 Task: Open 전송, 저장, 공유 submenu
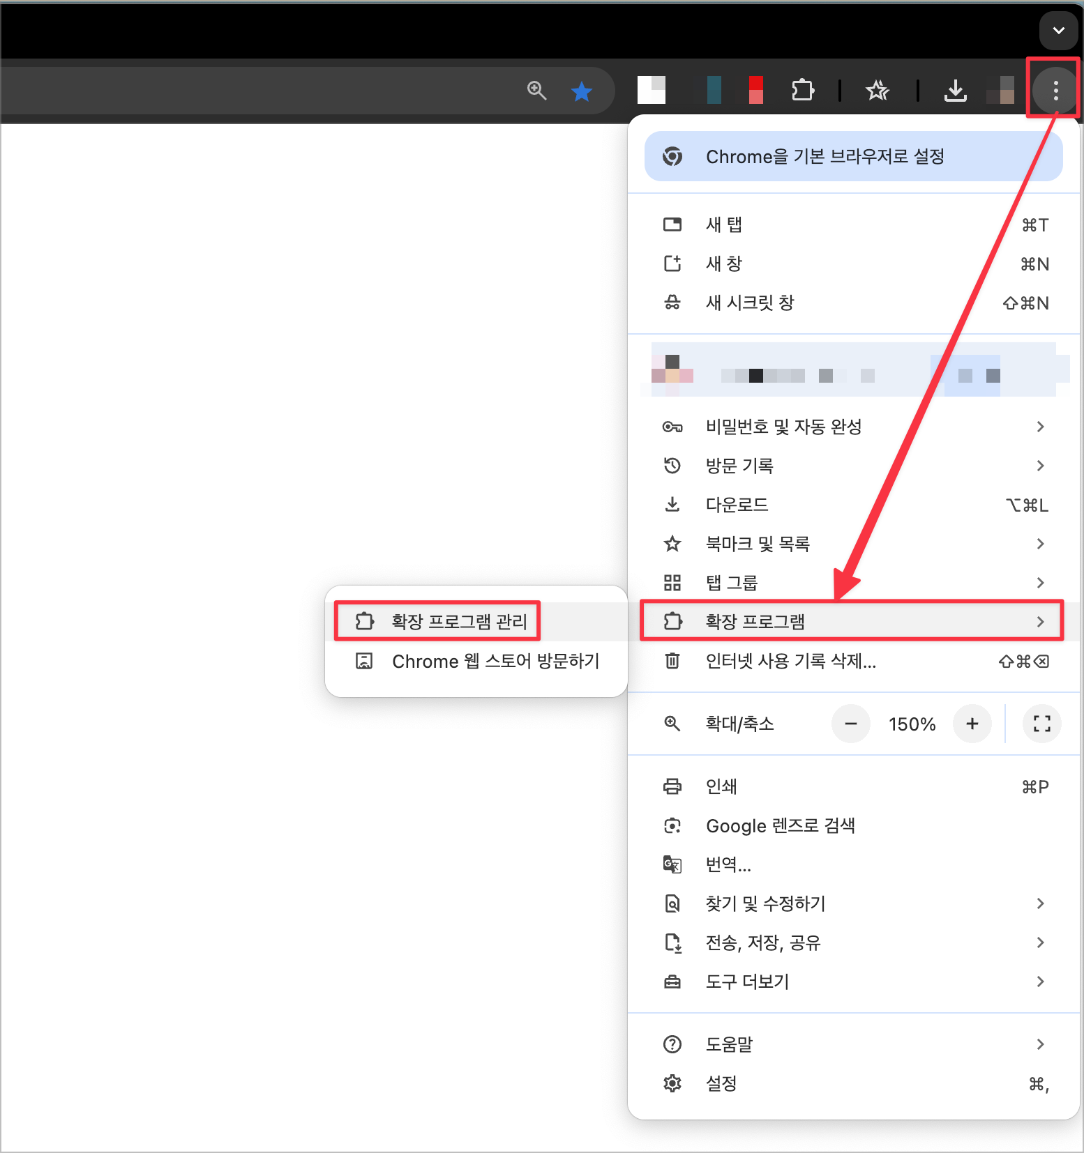853,942
